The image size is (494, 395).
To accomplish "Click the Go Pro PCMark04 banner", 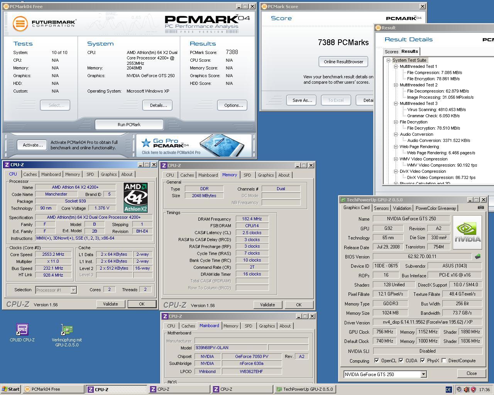I will (194, 145).
